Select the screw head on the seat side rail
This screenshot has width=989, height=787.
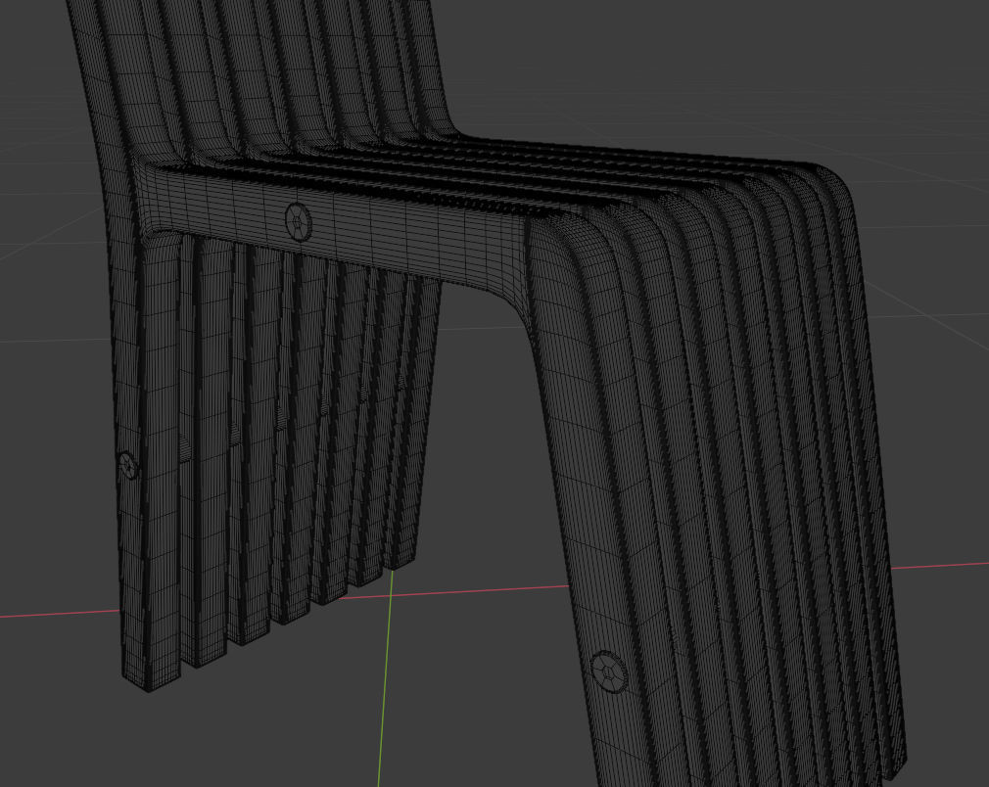click(299, 222)
